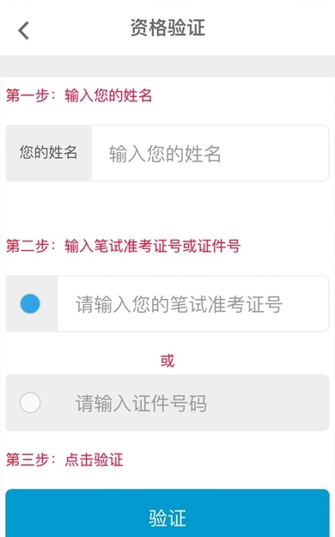
Task: Tap the red 或 separator text
Action: (167, 361)
